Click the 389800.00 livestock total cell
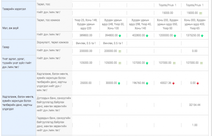Viewport: 212px width, 136px height. click(x=86, y=35)
